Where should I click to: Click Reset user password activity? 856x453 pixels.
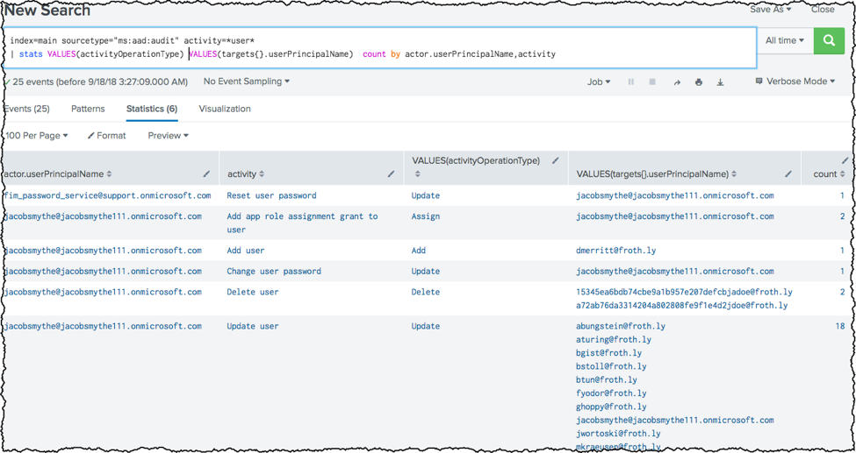pos(271,195)
